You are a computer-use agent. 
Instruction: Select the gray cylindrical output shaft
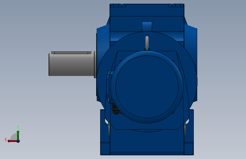click(72, 65)
